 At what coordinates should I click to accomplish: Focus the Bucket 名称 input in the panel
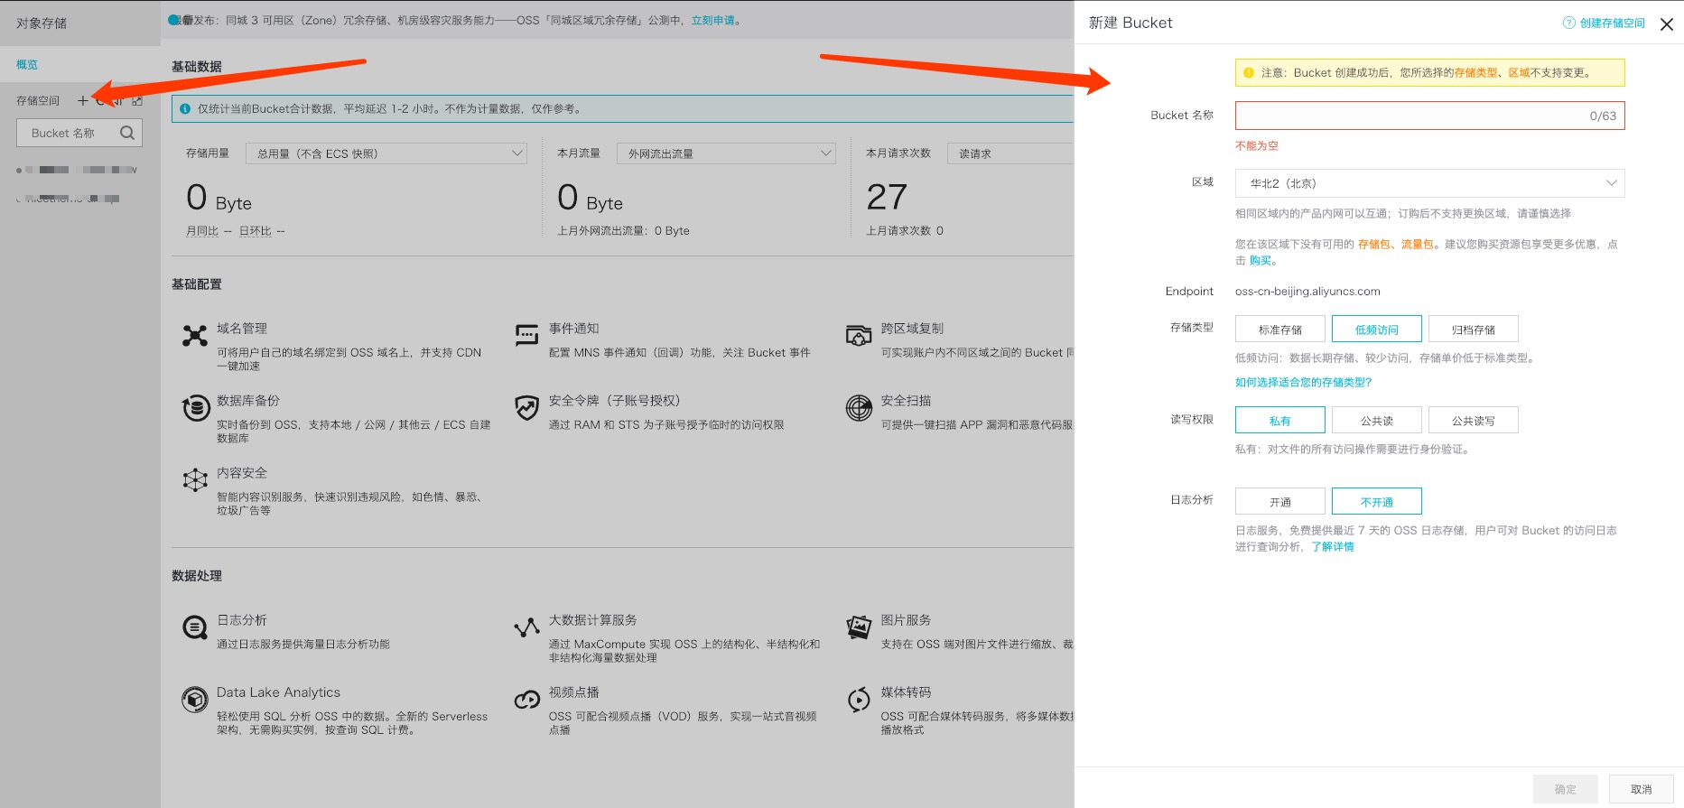pyautogui.click(x=1429, y=116)
